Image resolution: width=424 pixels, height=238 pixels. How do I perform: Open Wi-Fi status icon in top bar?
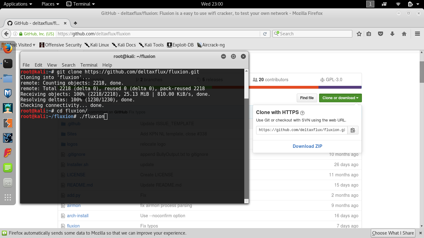click(x=398, y=4)
